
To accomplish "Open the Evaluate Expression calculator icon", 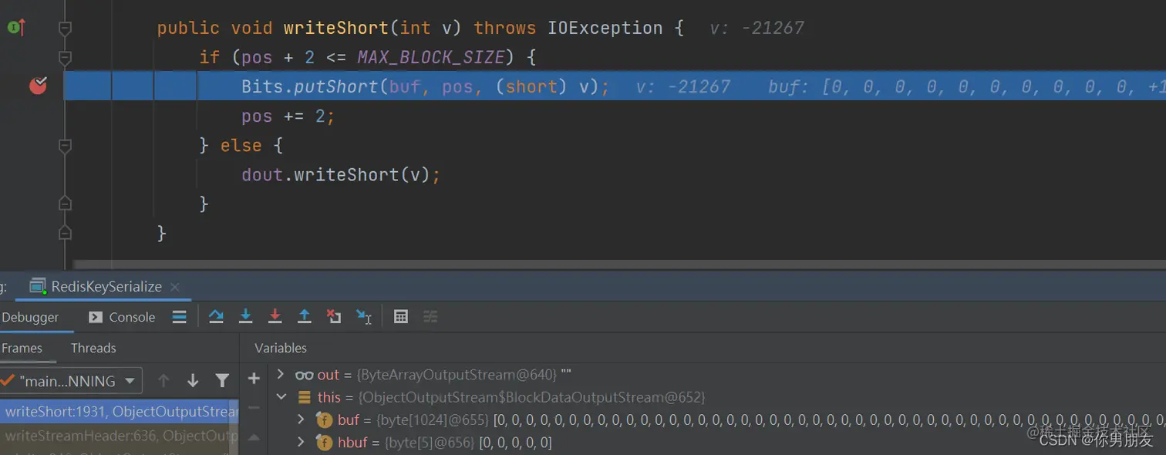I will (x=400, y=316).
